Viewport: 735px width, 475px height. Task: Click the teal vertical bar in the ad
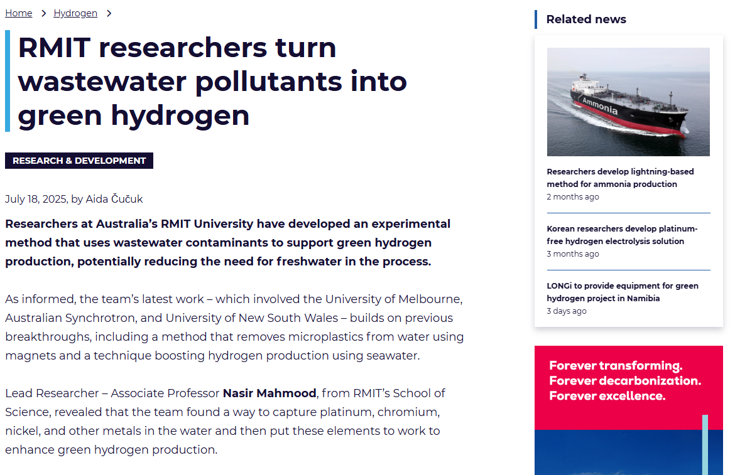coord(705,444)
